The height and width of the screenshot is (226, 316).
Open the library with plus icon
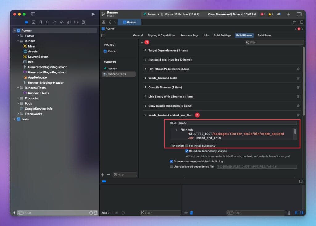289,14
